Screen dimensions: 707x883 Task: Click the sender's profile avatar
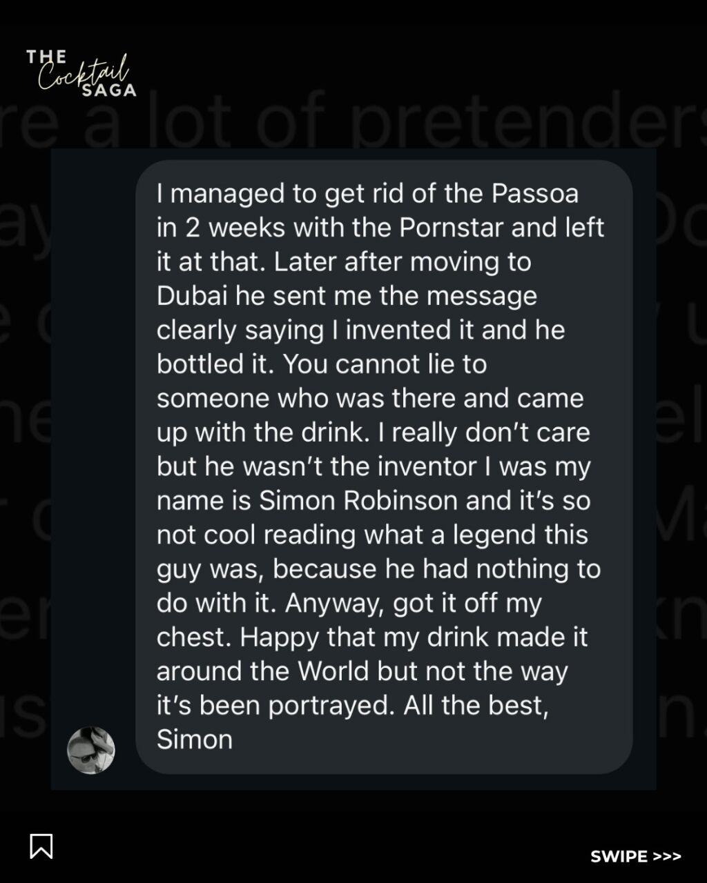91,750
